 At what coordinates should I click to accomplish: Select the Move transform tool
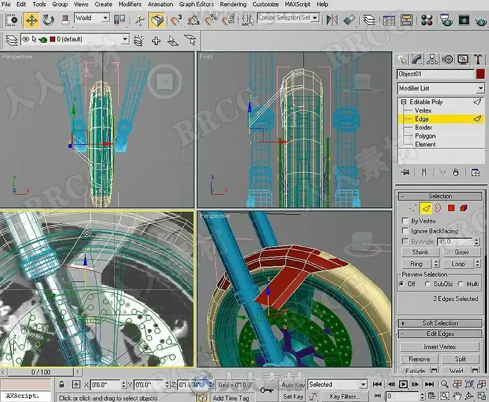tap(31, 20)
